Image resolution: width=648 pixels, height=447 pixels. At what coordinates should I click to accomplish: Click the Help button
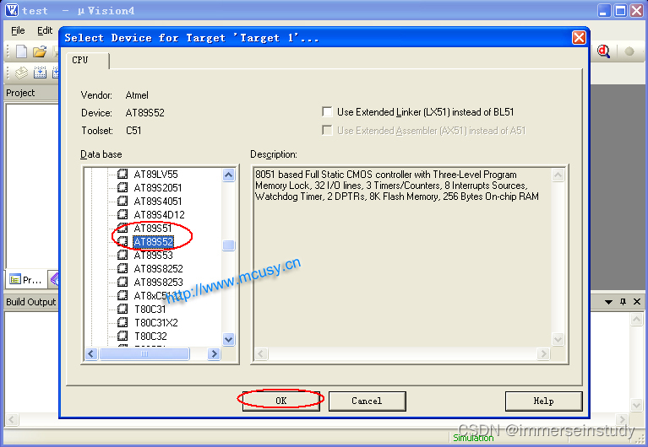click(x=543, y=401)
